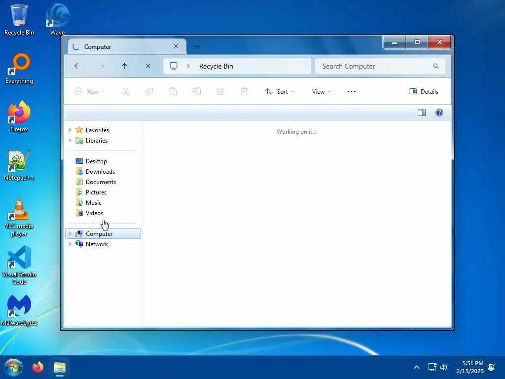Image resolution: width=505 pixels, height=379 pixels.
Task: Select the Visual Studio Code shortcut
Action: coord(19,265)
